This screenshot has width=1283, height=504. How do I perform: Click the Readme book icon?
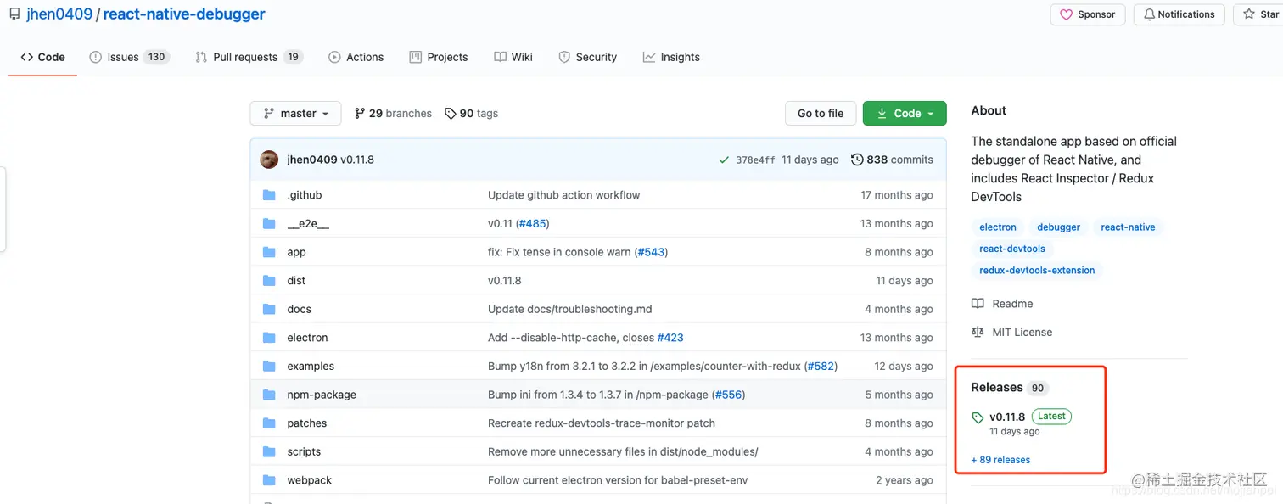[x=978, y=304]
